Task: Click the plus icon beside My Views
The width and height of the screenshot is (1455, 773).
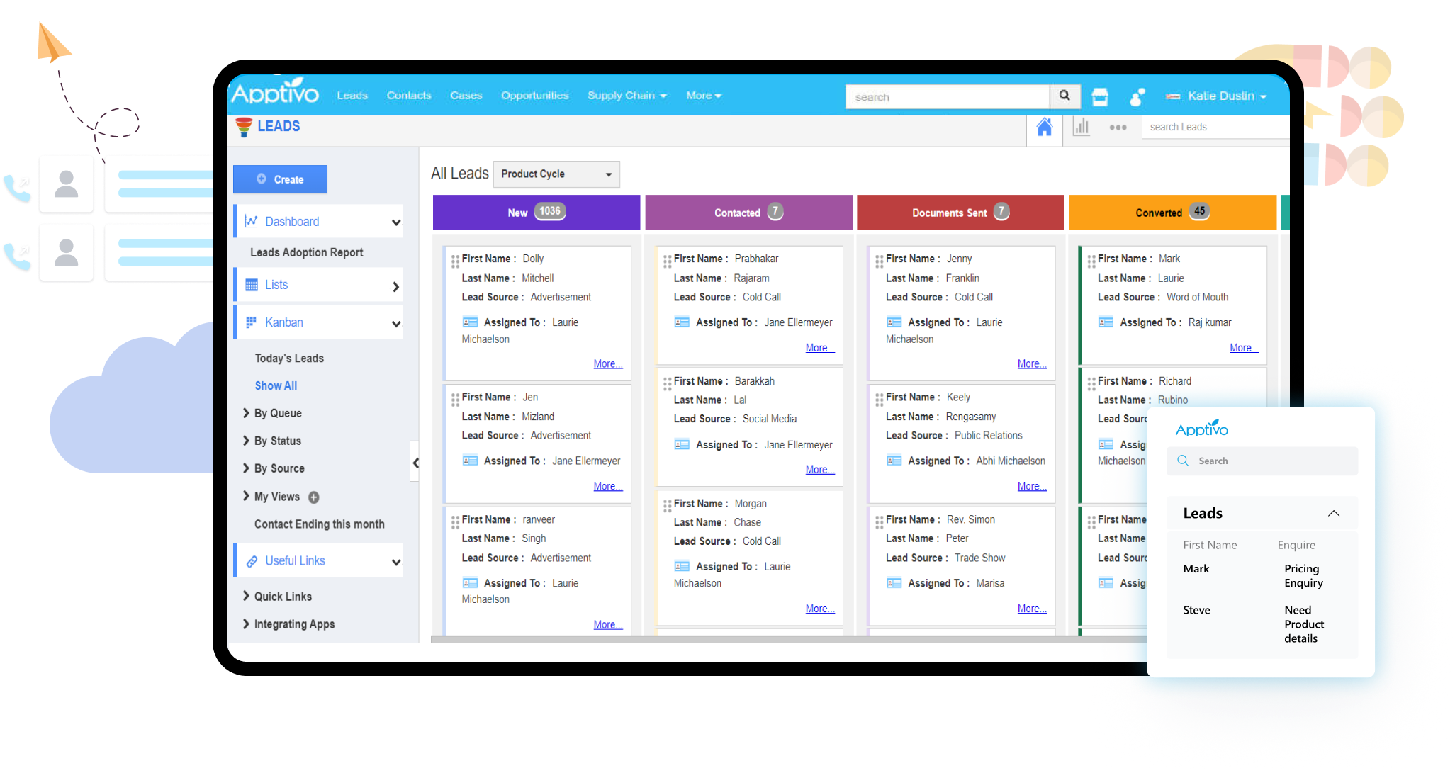Action: tap(314, 497)
